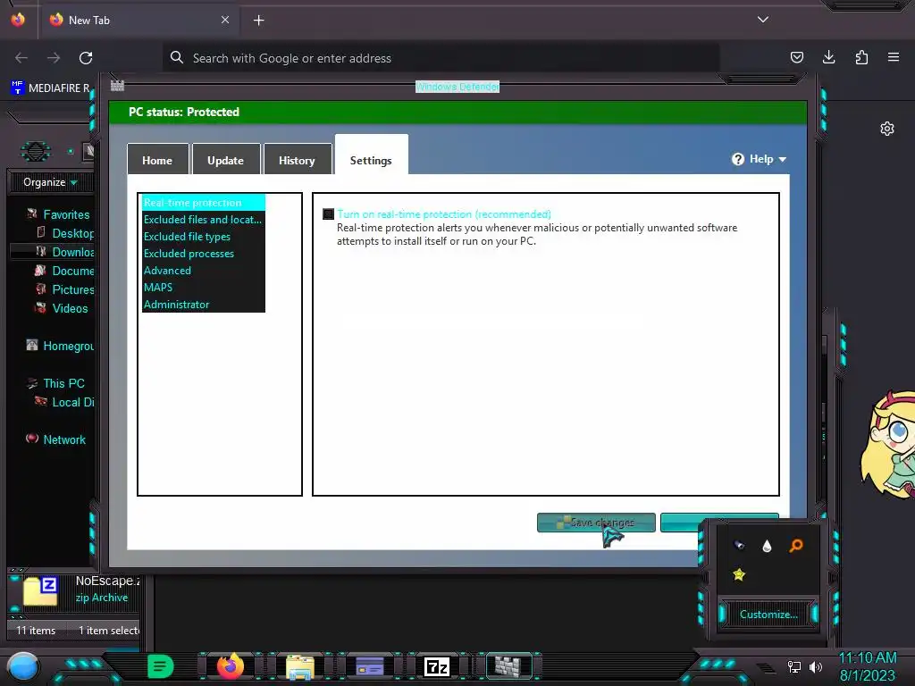Open Pictures in Explorer sidebar

point(65,289)
